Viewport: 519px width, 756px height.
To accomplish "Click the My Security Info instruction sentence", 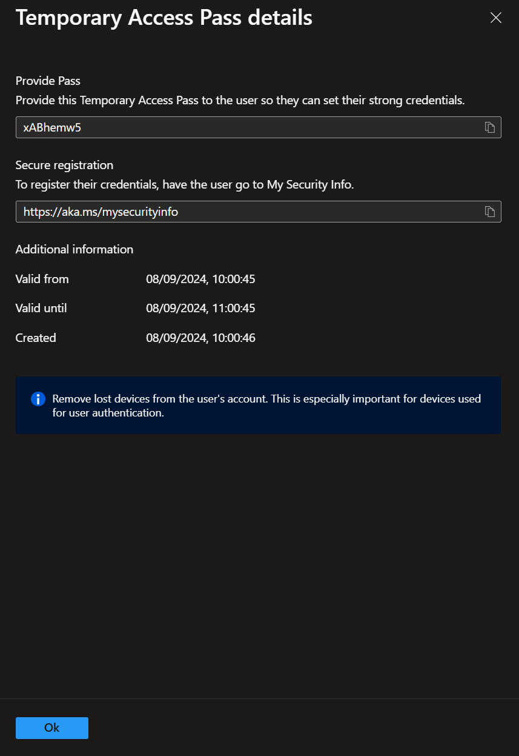I will pyautogui.click(x=184, y=184).
